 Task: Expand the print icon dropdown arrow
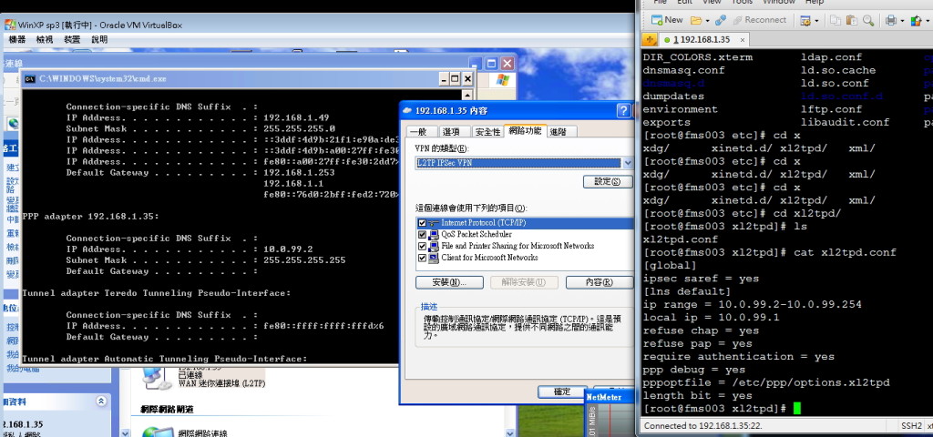point(902,21)
